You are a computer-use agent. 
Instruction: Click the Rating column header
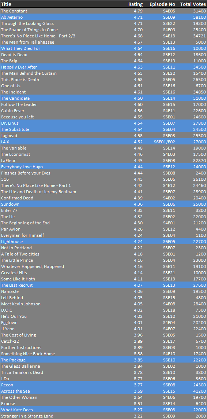(x=136, y=4)
